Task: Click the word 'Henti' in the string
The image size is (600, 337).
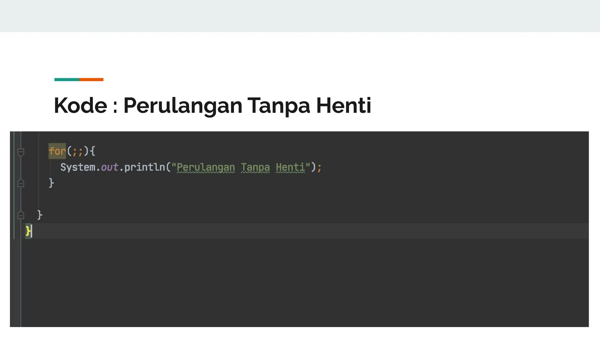Action: coord(290,167)
